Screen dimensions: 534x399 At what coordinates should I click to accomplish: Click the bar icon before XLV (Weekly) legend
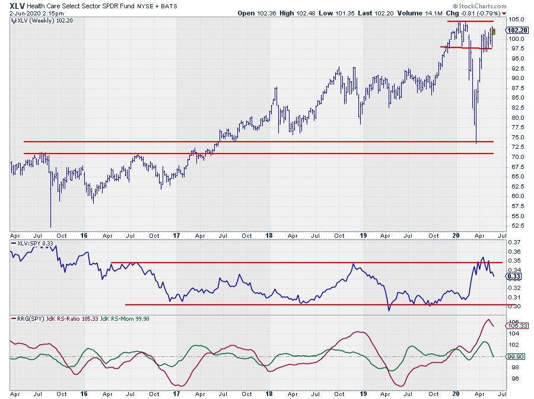click(x=14, y=20)
